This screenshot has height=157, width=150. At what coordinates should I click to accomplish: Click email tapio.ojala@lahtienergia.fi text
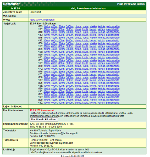pyautogui.click(x=63, y=133)
